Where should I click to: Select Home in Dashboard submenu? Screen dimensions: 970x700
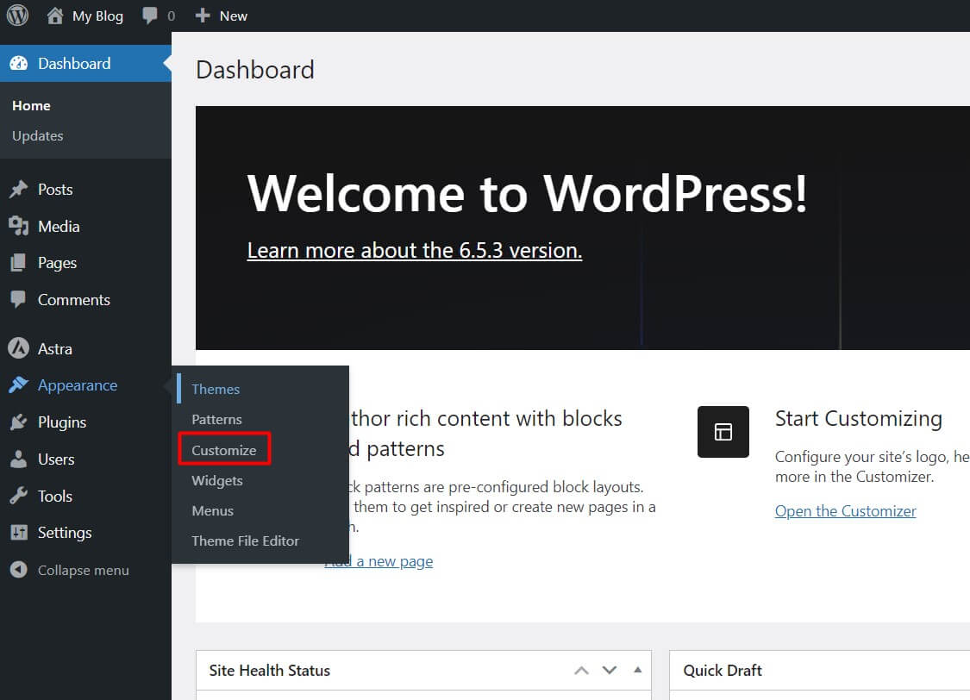(31, 106)
